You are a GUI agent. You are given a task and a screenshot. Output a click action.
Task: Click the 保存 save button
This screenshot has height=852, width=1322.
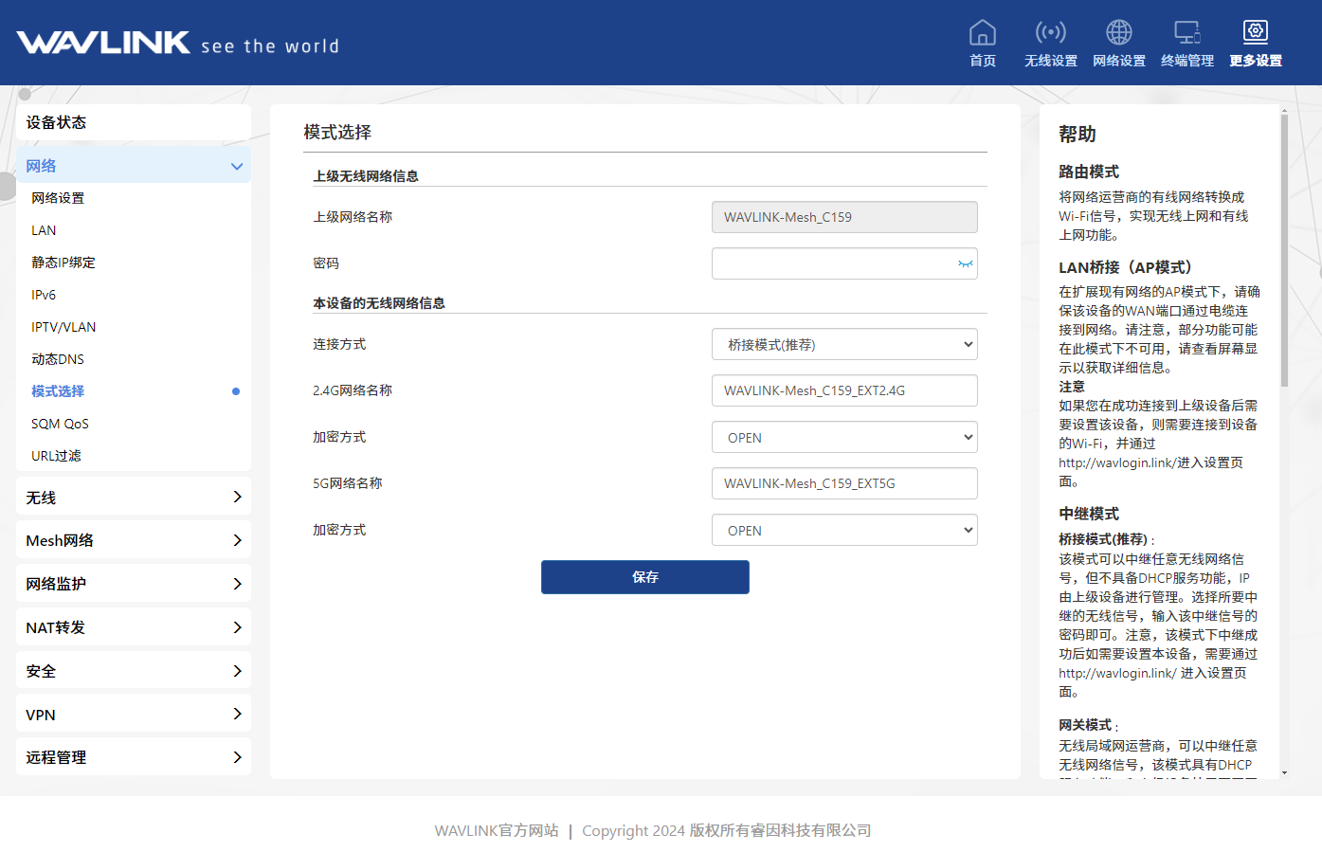(644, 577)
